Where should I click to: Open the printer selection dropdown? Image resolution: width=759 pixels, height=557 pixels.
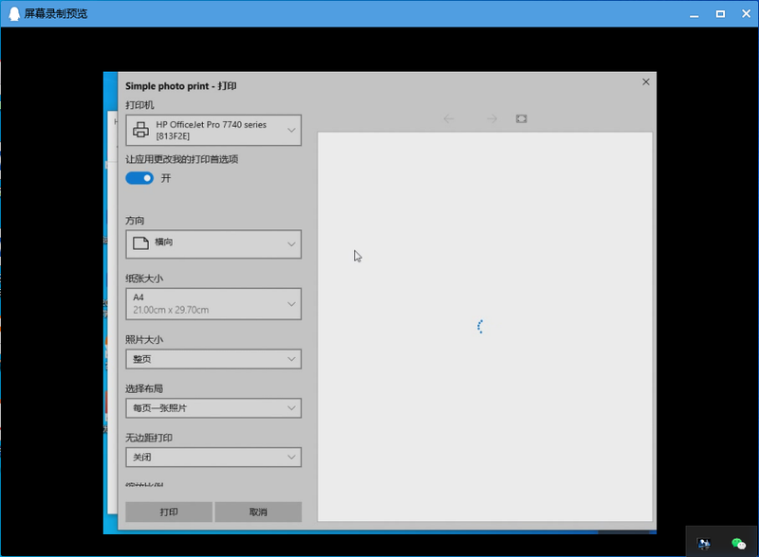tap(213, 131)
